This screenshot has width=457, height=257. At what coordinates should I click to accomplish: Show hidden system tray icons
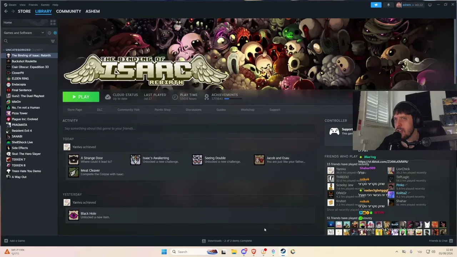396,252
